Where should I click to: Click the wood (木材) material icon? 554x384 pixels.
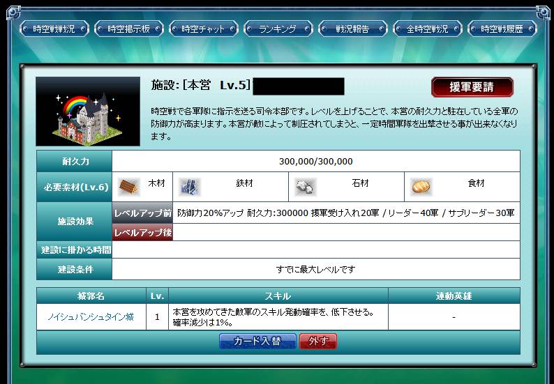pos(128,187)
